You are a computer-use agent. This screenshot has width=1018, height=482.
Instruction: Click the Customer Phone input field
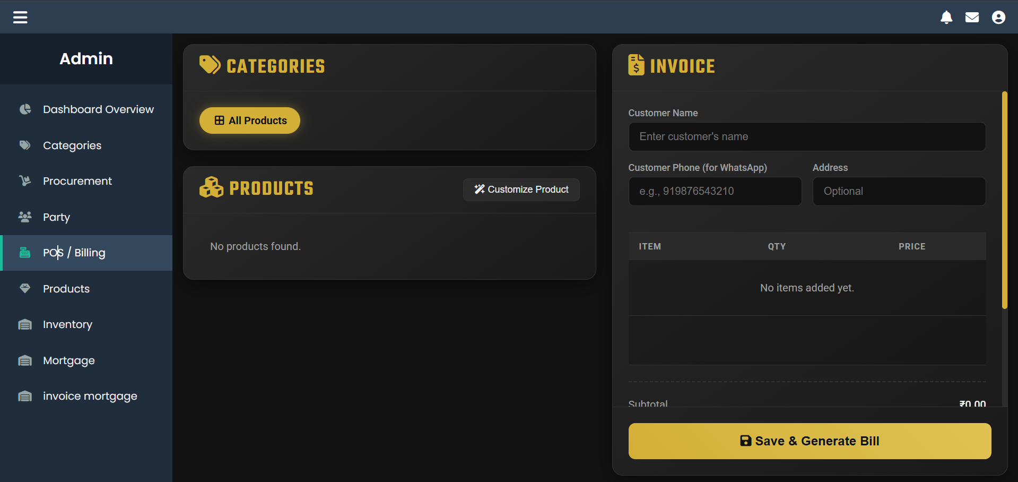(715, 192)
